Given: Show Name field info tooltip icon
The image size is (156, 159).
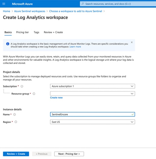Looking at the screenshot, I should (14, 114).
